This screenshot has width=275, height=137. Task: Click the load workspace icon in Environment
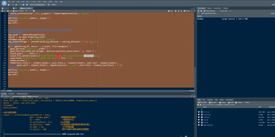pyautogui.click(x=199, y=11)
